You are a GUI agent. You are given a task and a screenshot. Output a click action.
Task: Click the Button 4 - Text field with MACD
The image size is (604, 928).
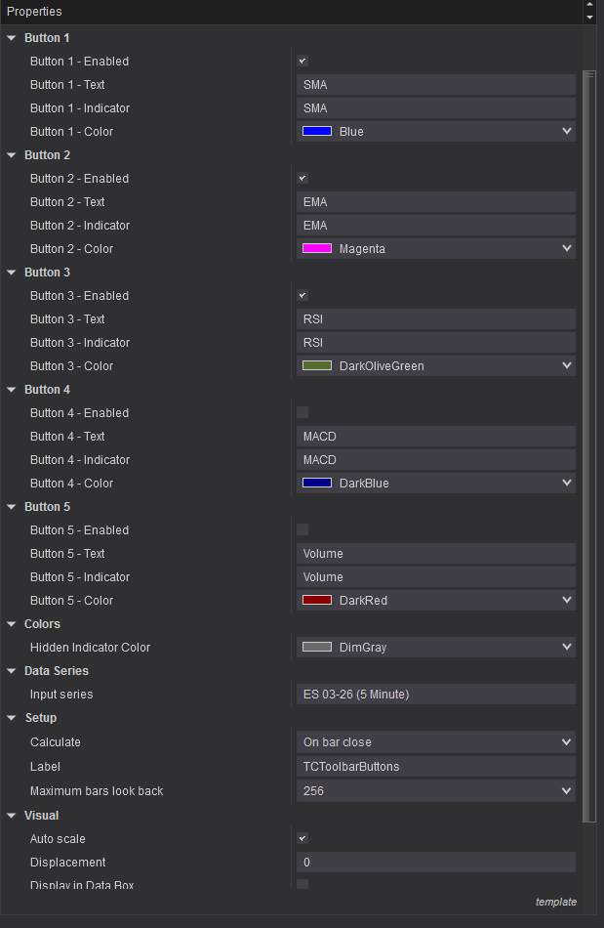435,437
